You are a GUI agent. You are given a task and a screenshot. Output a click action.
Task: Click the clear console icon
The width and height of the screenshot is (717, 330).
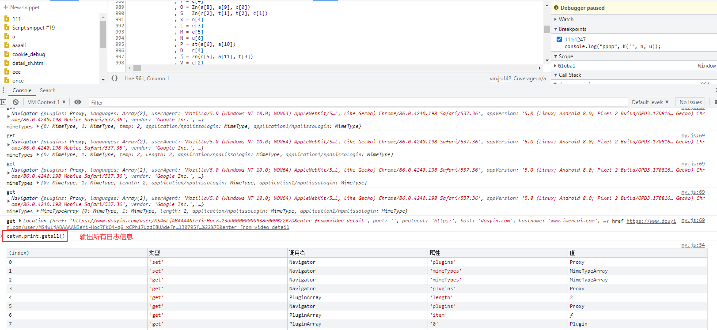[15, 102]
